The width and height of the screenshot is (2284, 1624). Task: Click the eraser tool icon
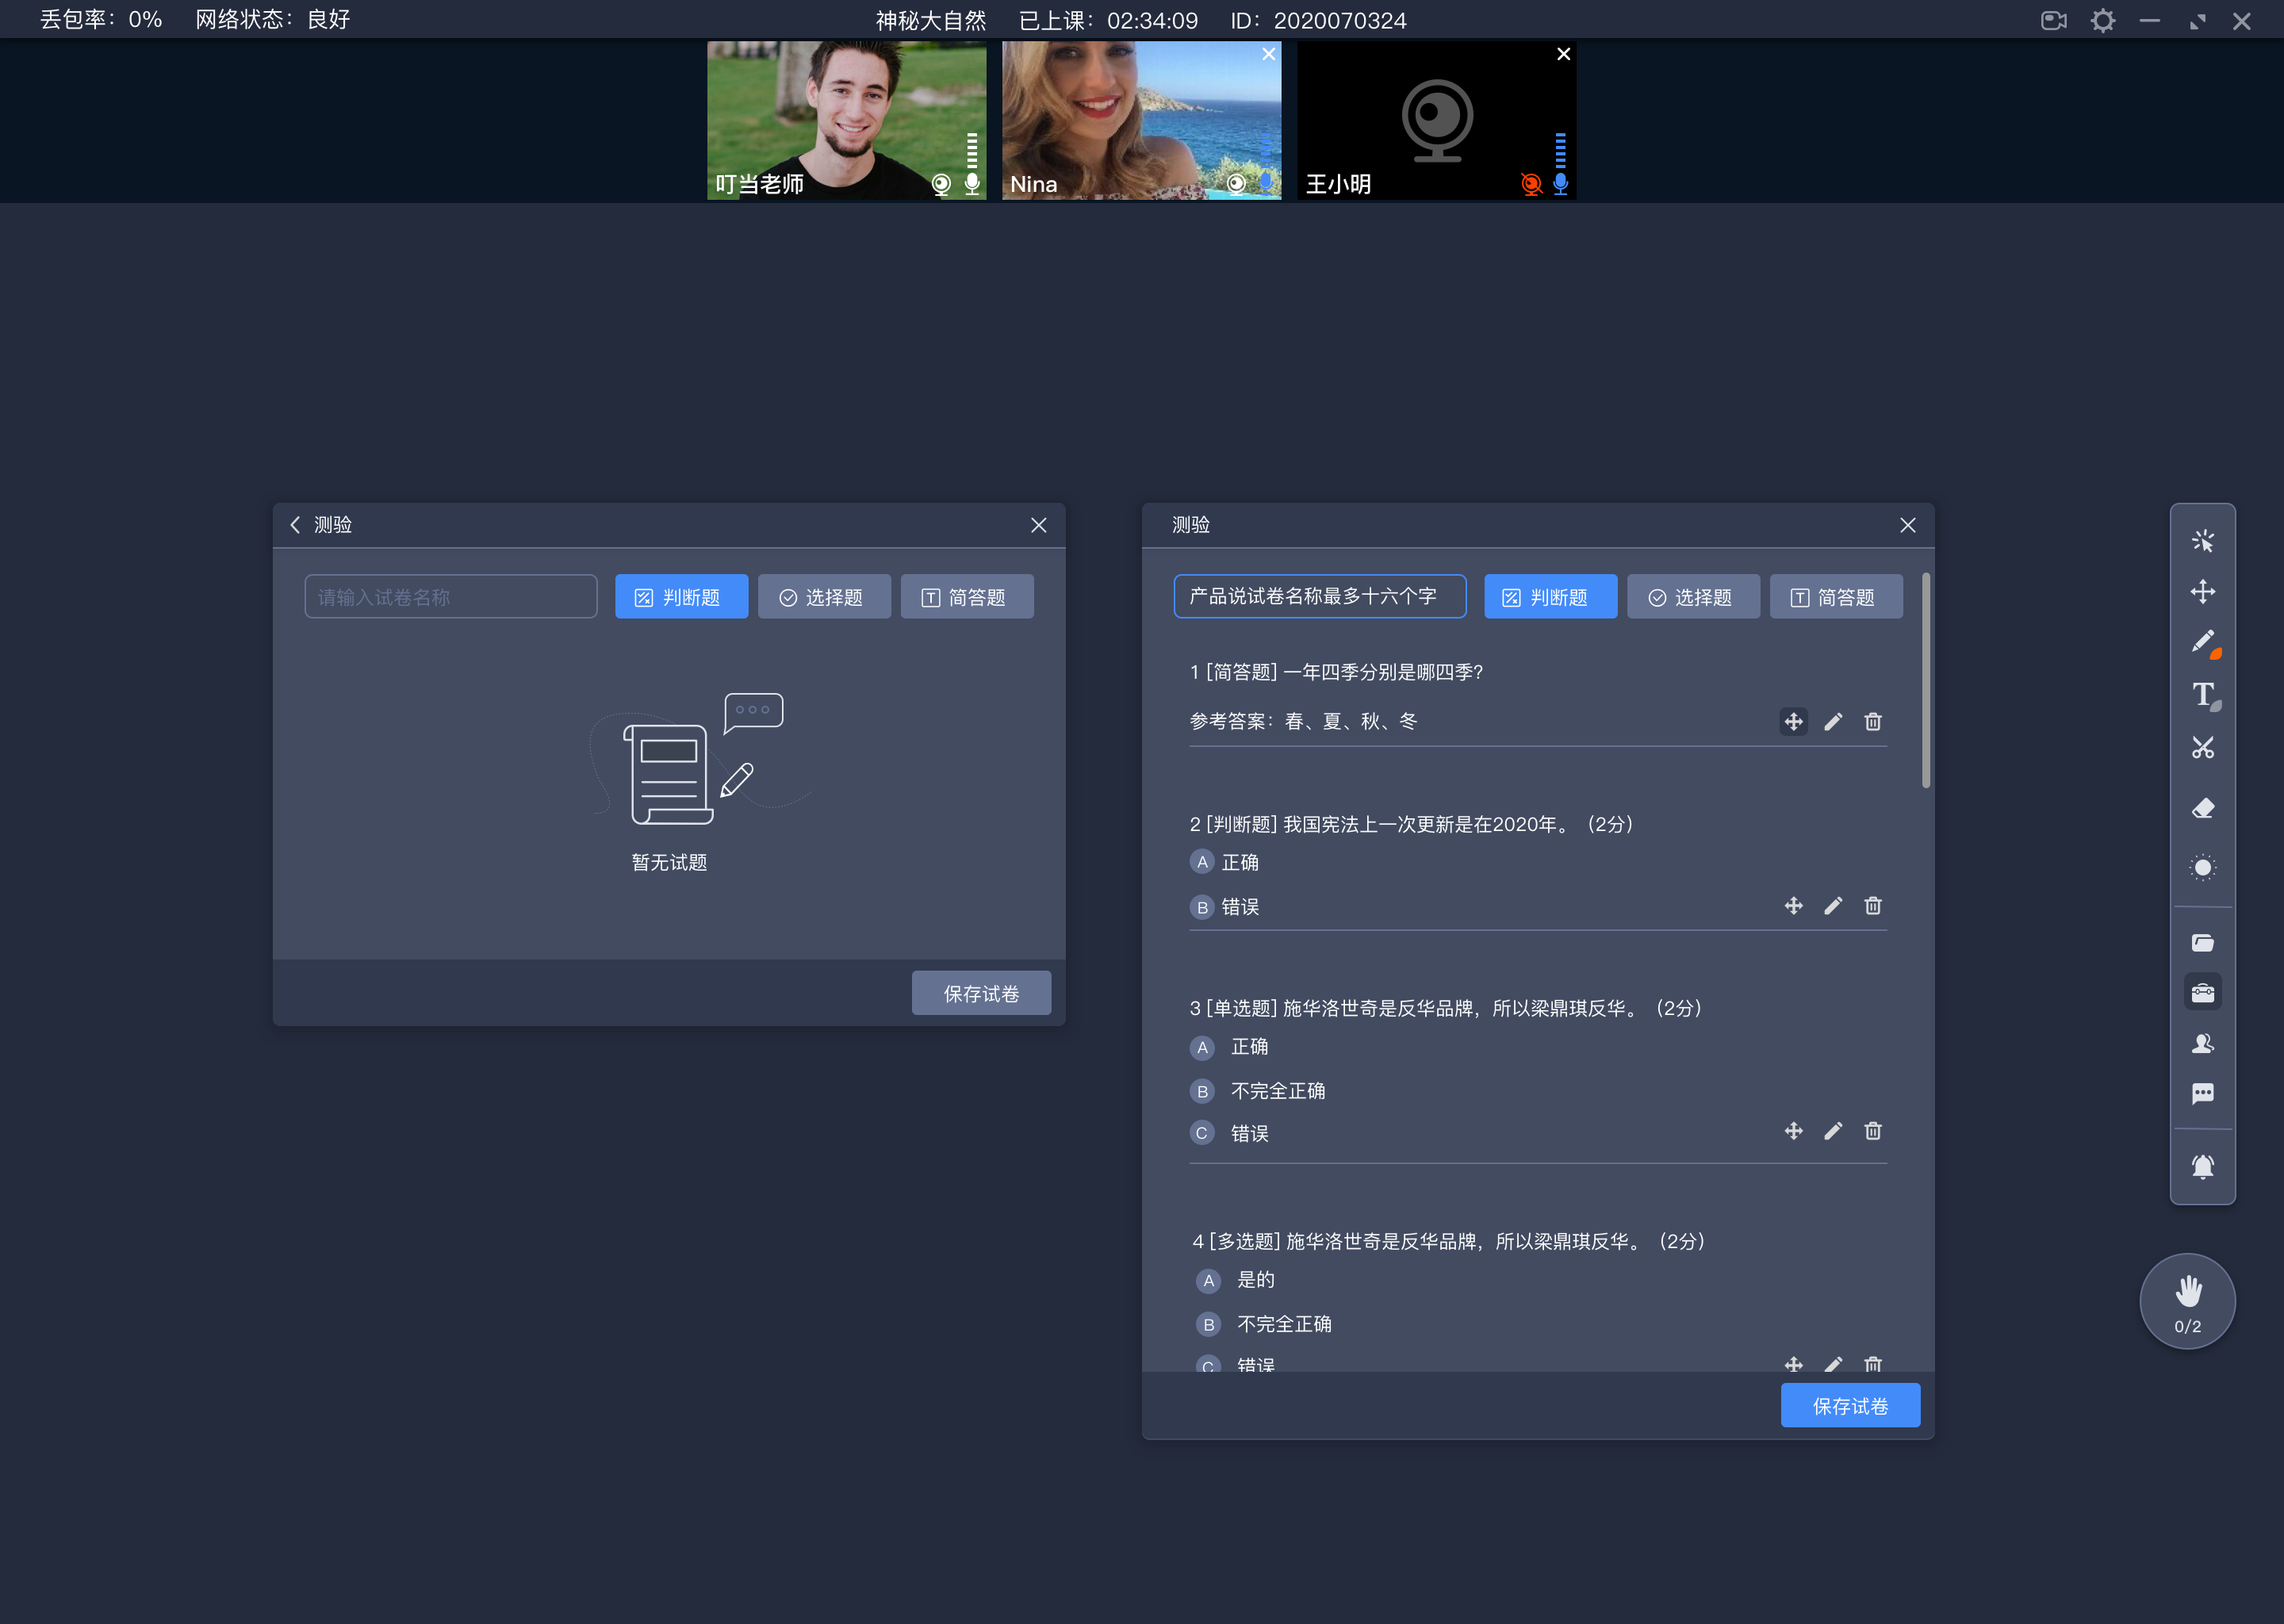point(2202,809)
